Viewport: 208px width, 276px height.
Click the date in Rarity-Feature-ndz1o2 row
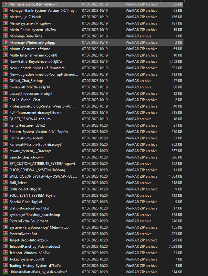point(95,125)
